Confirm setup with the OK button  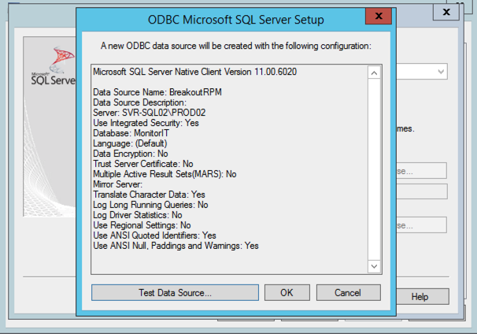click(x=287, y=292)
